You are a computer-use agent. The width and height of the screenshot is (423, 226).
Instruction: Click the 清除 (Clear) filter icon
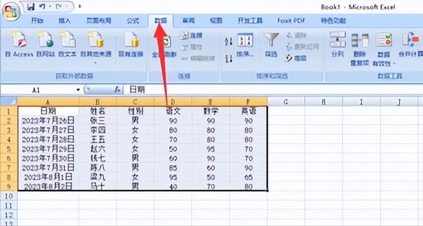click(296, 35)
